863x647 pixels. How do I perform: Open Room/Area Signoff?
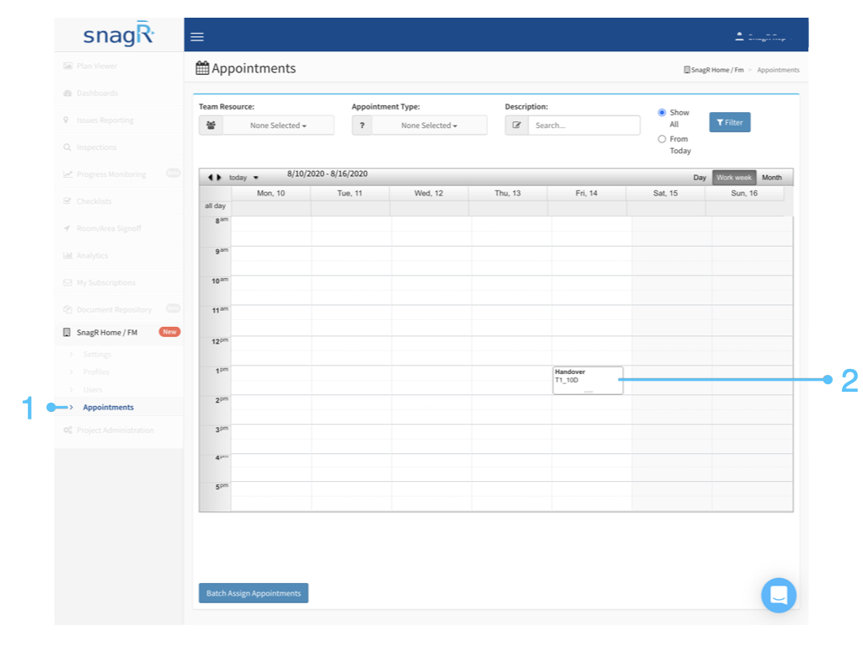[x=109, y=227]
